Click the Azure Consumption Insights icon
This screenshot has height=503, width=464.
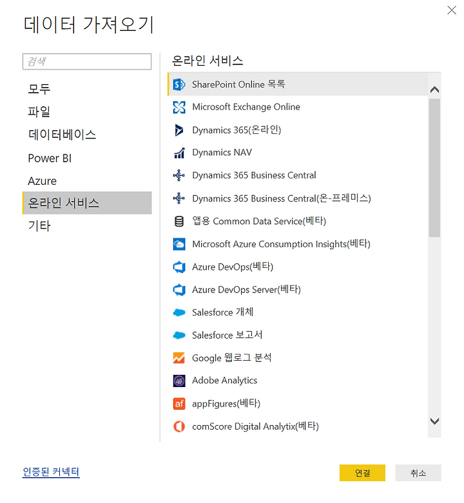click(x=179, y=244)
